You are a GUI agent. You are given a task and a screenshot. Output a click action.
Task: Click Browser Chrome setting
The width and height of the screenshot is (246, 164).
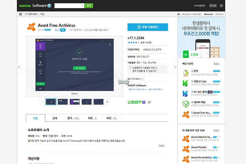pos(214,14)
